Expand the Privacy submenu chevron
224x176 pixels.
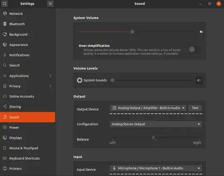[50, 86]
